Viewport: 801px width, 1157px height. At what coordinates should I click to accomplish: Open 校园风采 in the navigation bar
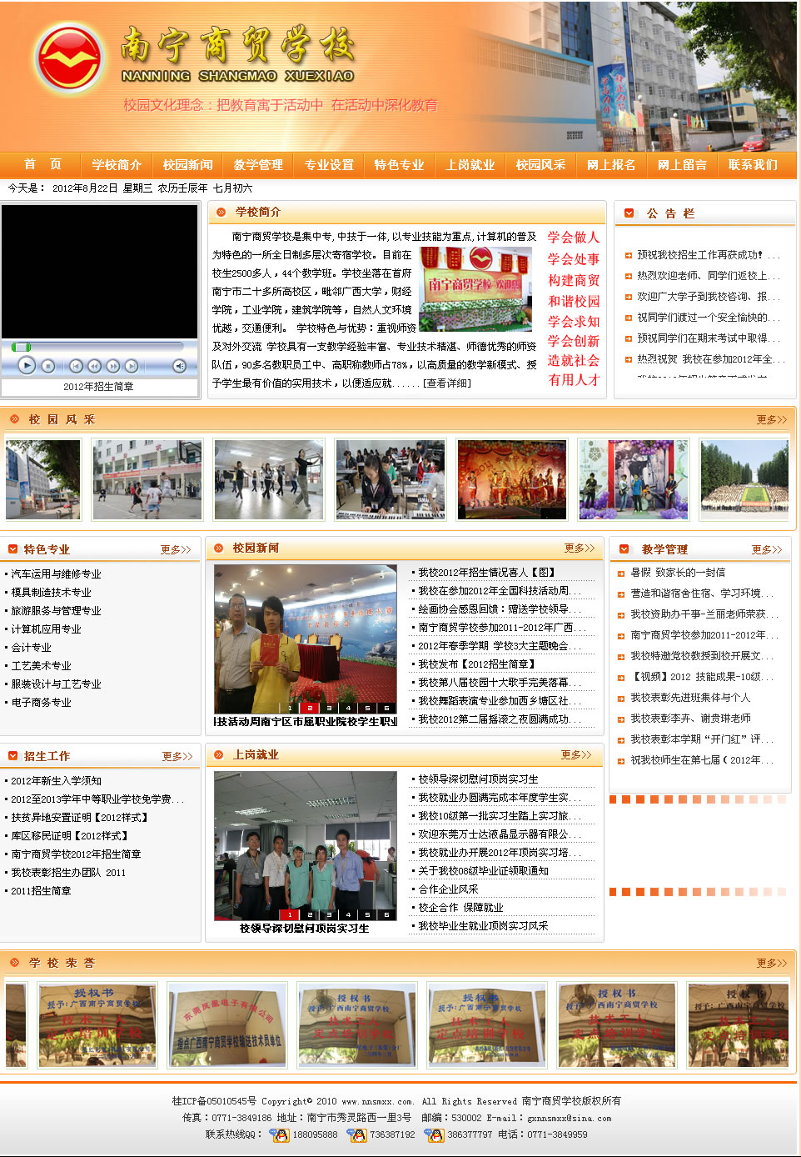(540, 165)
